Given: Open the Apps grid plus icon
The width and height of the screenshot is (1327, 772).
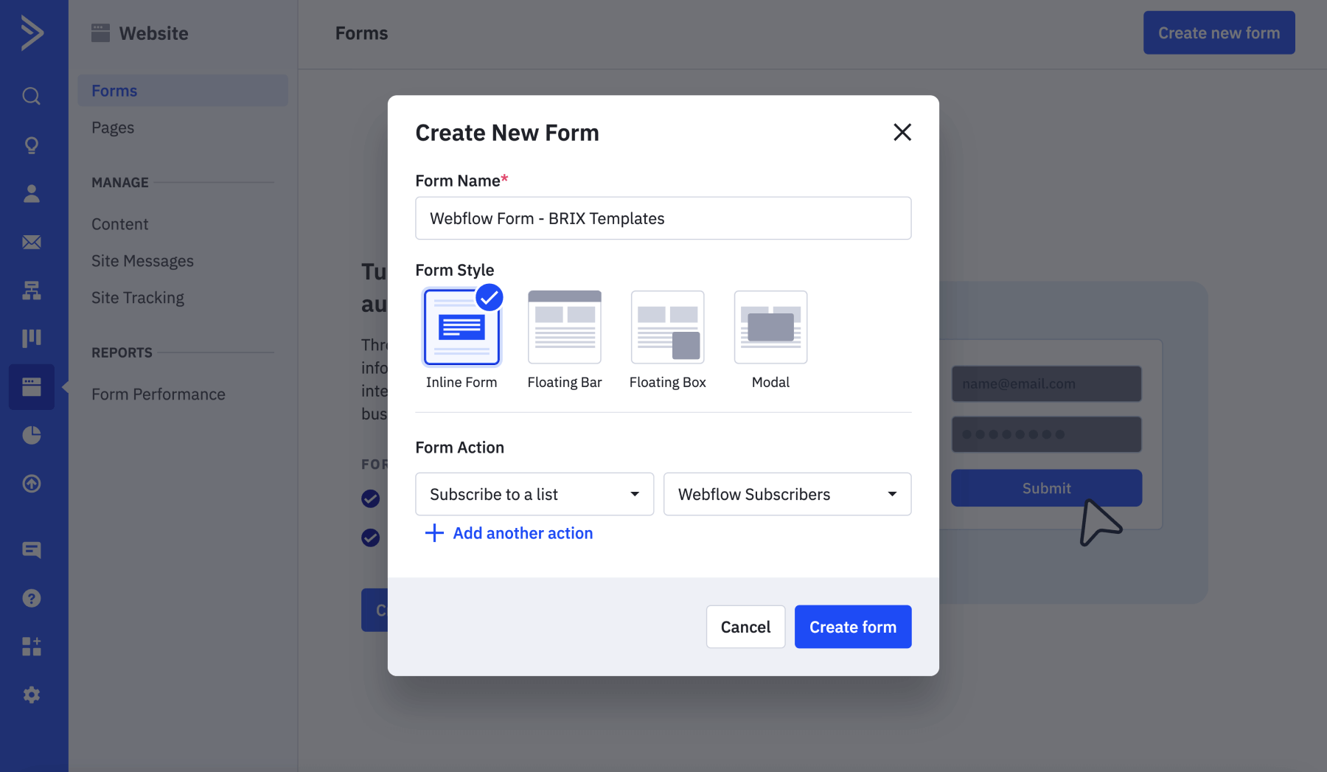Looking at the screenshot, I should click(x=32, y=647).
